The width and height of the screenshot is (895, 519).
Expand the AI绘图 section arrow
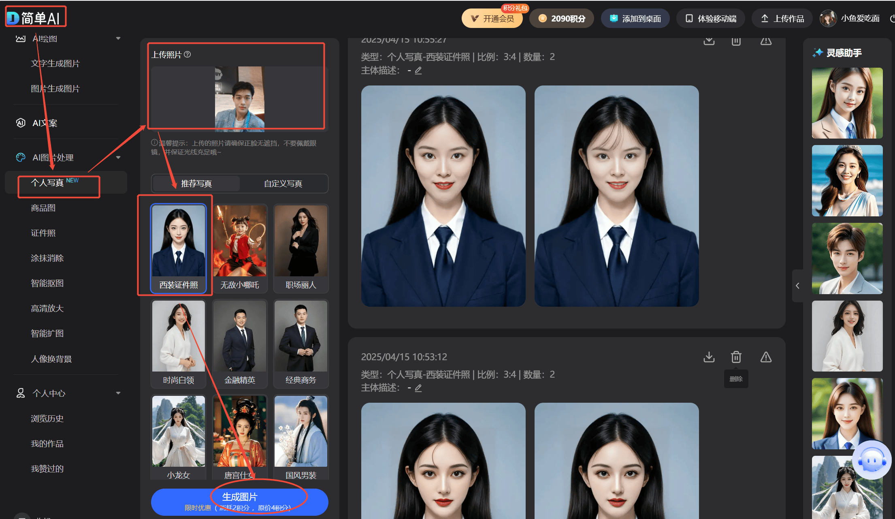tap(118, 38)
